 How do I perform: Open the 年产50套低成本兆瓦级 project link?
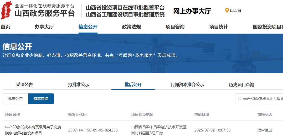coord(33,130)
